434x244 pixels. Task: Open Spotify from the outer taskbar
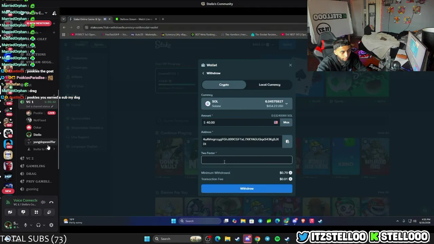277,239
